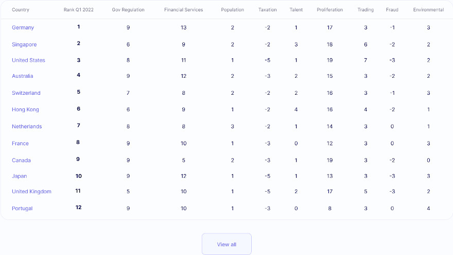The height and width of the screenshot is (255, 453).
Task: Open the Portugal country link
Action: 22,209
